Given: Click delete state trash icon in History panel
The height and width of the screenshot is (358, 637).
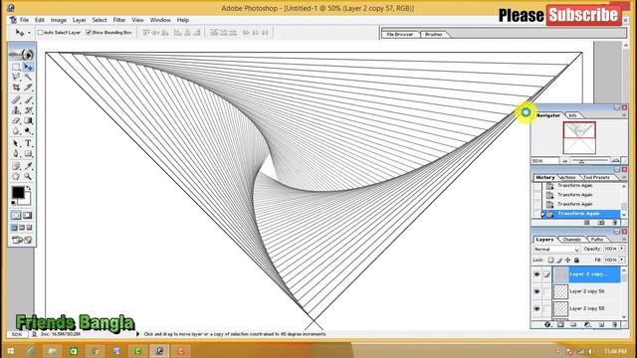Looking at the screenshot, I should click(615, 223).
